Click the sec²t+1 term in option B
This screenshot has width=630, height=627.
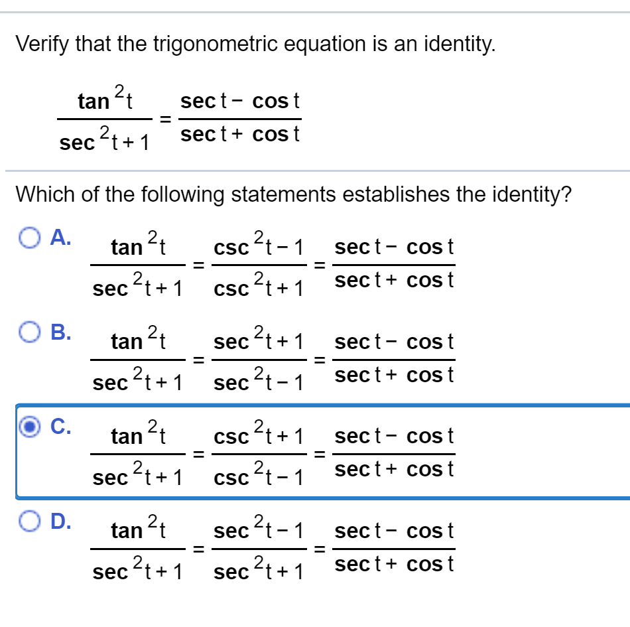tap(257, 339)
